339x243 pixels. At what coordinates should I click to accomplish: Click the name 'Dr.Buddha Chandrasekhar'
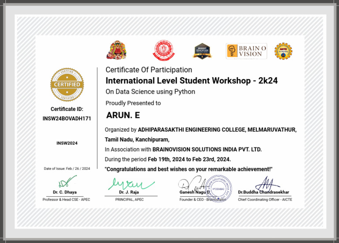pyautogui.click(x=264, y=192)
